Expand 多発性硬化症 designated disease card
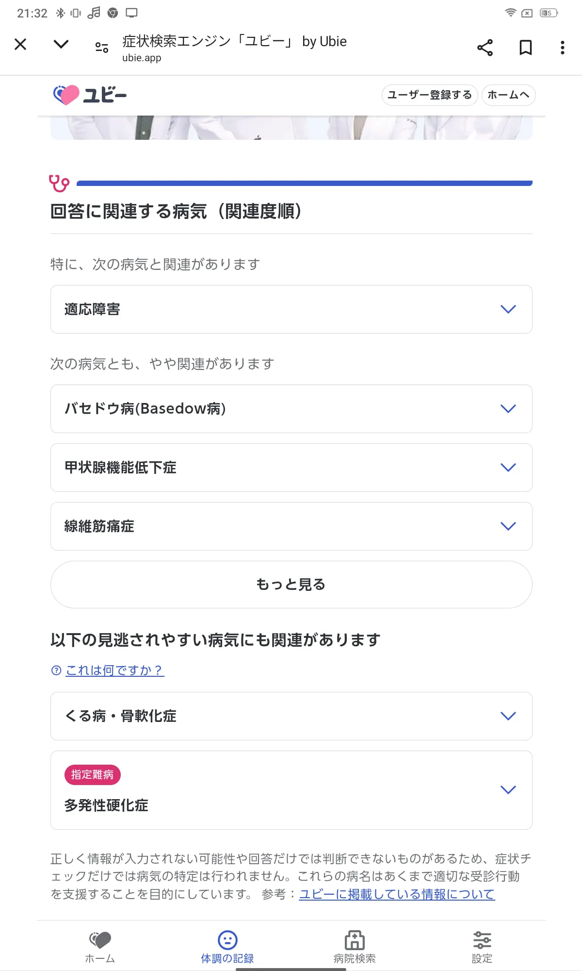The height and width of the screenshot is (971, 582). [x=291, y=790]
